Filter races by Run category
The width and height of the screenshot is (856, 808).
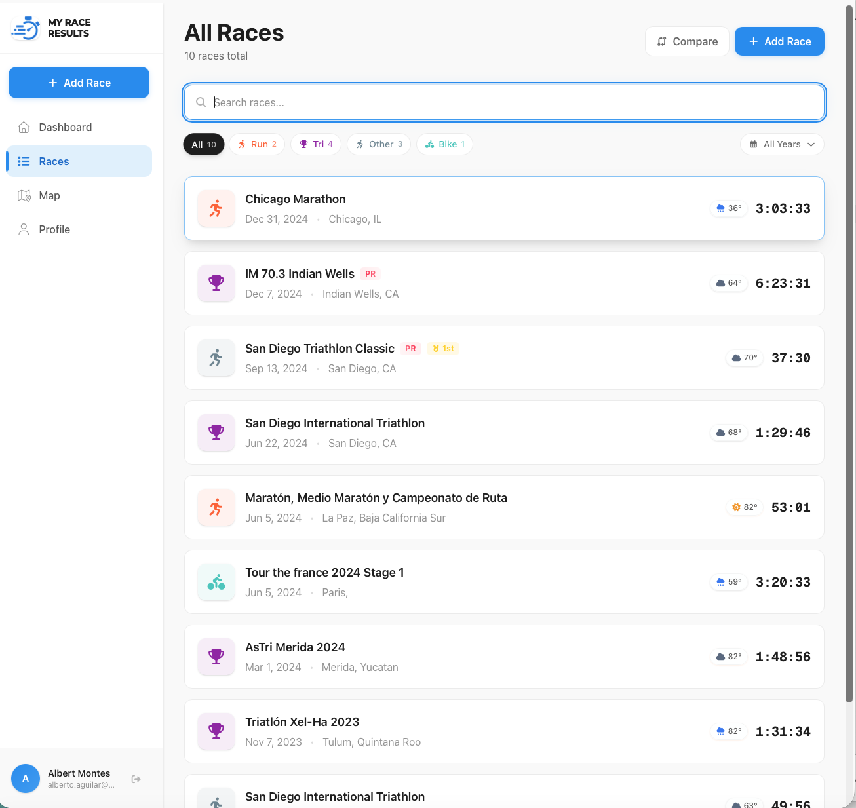coord(256,144)
